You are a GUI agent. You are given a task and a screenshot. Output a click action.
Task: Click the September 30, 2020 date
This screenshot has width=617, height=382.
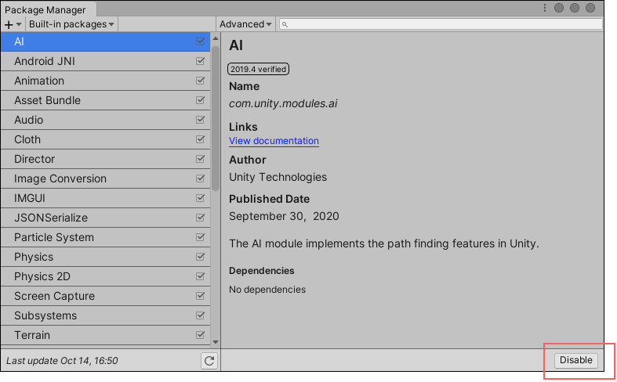(284, 216)
